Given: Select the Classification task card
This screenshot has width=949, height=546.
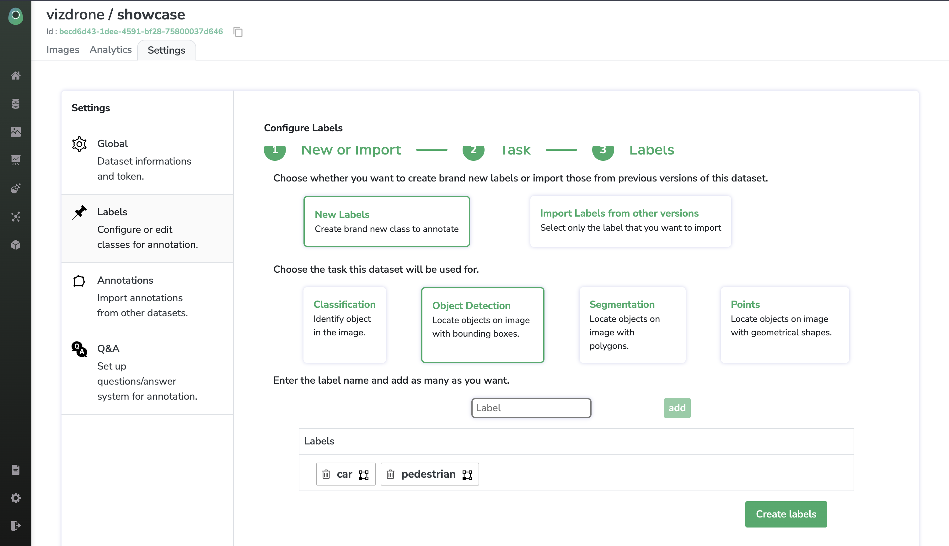Looking at the screenshot, I should [x=344, y=325].
